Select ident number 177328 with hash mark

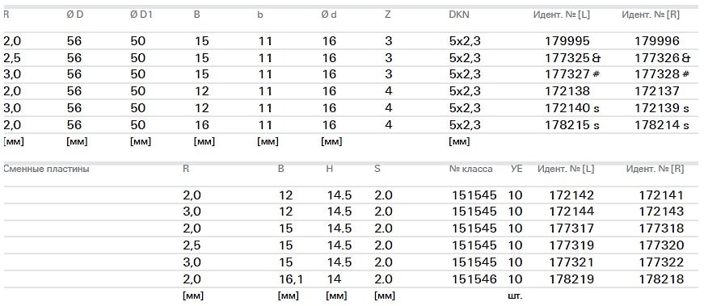tap(662, 74)
